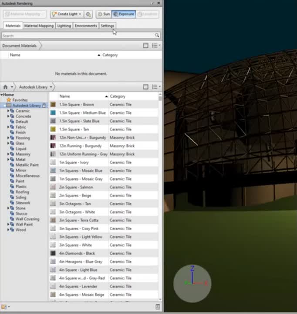Open the Lighting tab
This screenshot has height=314, width=297.
[64, 26]
